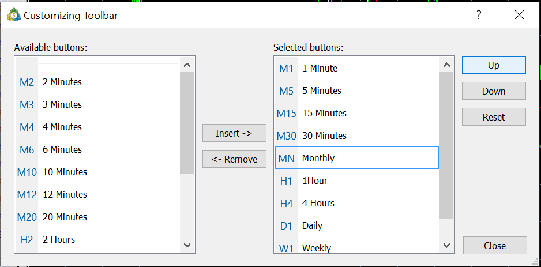Reset toolbar to defaults
Viewport: 541px width, 267px height.
(493, 117)
